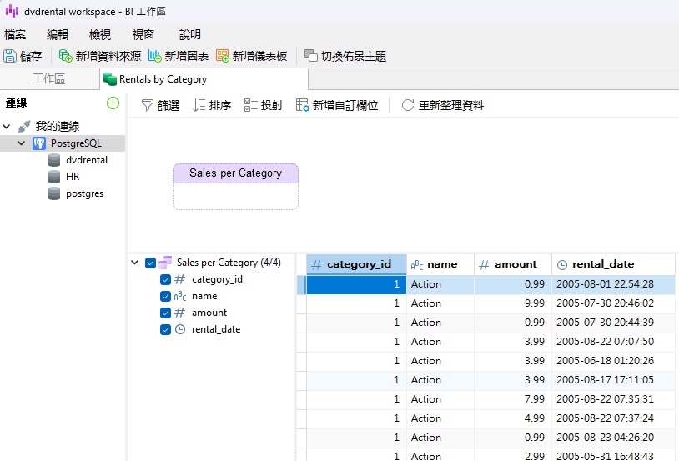Viewport: 679px width, 461px height.
Task: Click the 新增儀表板 add dashboard button
Action: tap(252, 57)
